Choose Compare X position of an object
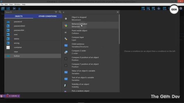Image resolution: width=184 pixels, height=103 pixels. [90, 59]
